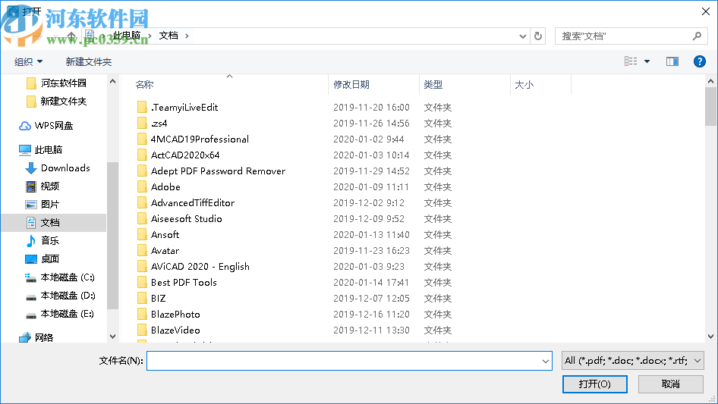Image resolution: width=718 pixels, height=404 pixels.
Task: Open 本地磁盘 (E:) in the sidebar
Action: (68, 314)
